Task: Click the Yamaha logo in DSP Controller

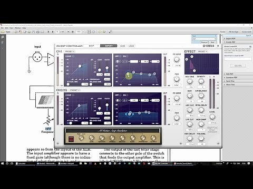Action: (209, 46)
